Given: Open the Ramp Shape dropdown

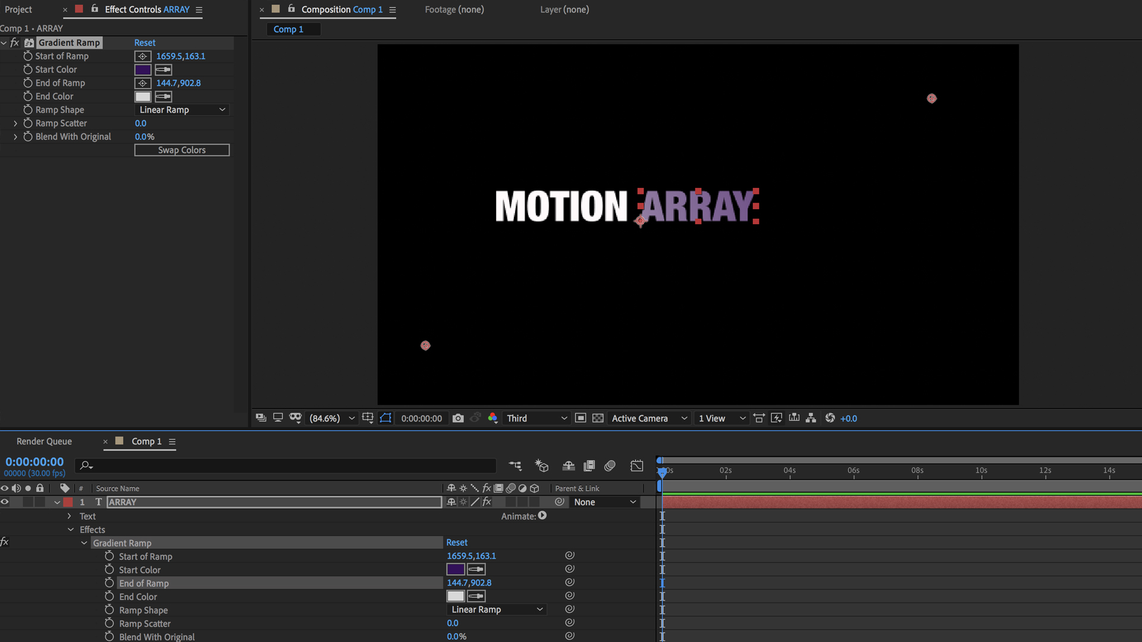Looking at the screenshot, I should pyautogui.click(x=181, y=109).
